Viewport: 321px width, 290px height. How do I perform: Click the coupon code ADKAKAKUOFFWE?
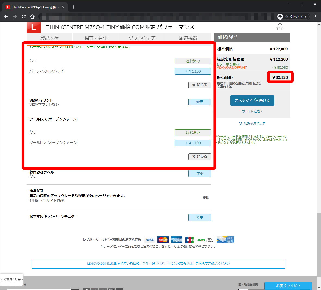click(x=232, y=67)
